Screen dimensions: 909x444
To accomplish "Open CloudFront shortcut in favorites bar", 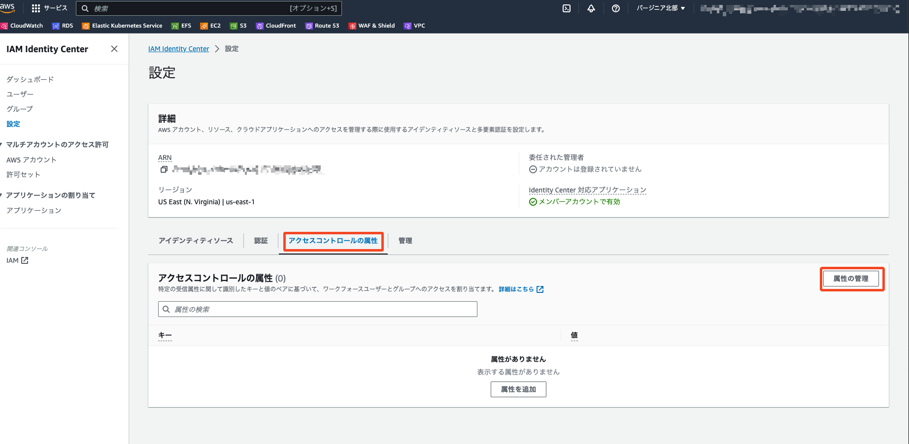I will coord(276,26).
